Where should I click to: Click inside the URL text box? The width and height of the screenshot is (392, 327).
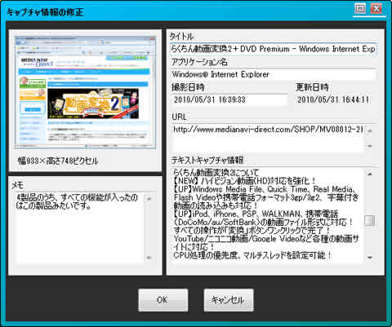click(268, 138)
